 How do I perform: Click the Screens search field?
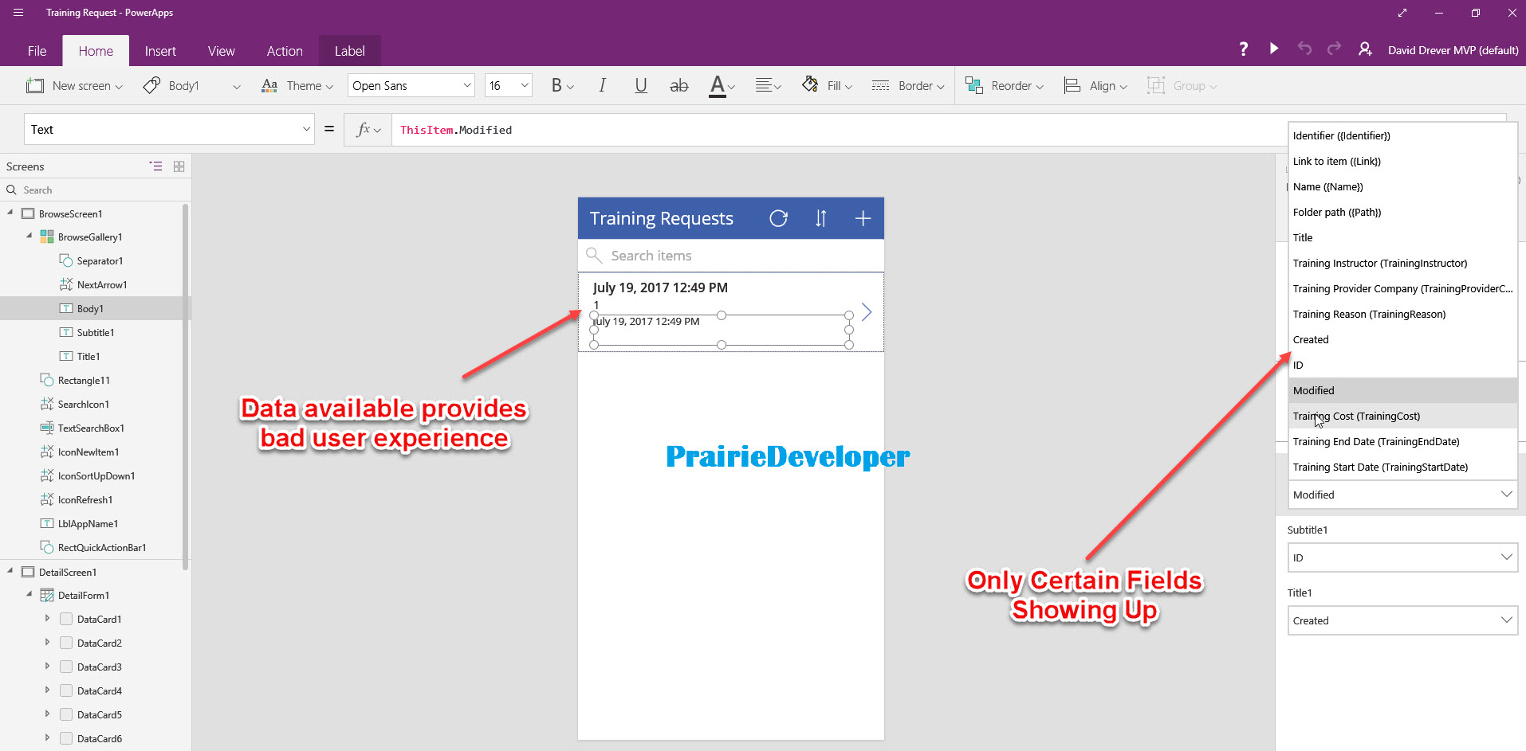[96, 190]
